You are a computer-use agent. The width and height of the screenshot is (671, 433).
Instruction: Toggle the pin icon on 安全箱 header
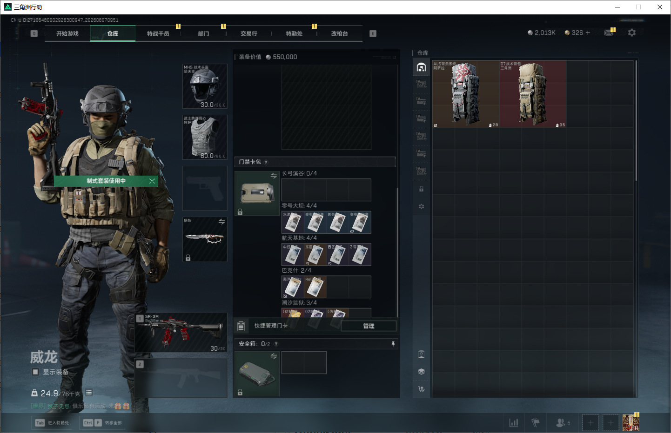tap(393, 344)
